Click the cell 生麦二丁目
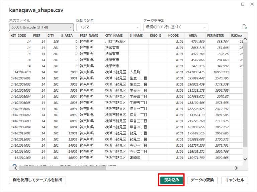Image resolution: width=257 pixels, height=192 pixels. tap(138, 84)
